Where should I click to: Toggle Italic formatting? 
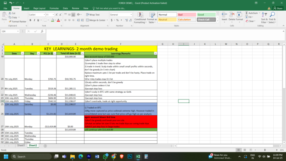(34, 20)
